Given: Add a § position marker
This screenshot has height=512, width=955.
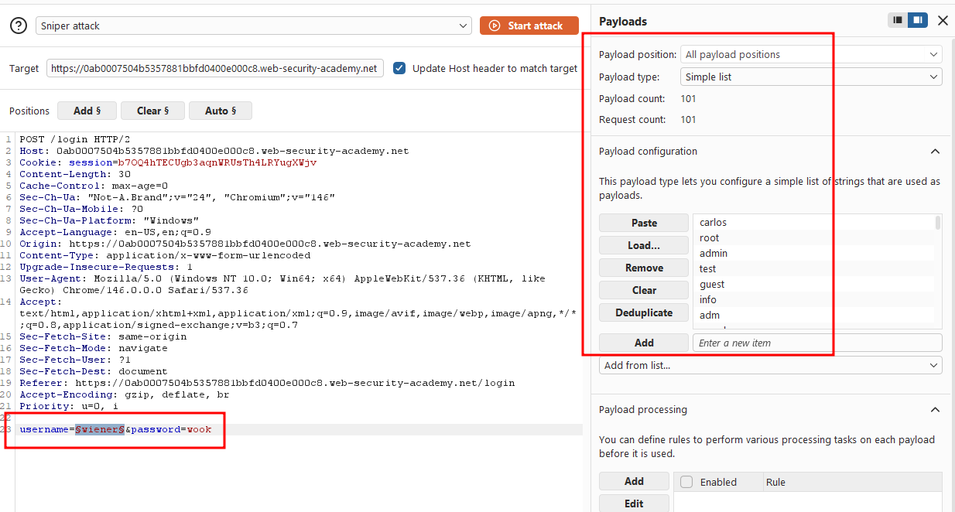Looking at the screenshot, I should (x=87, y=111).
